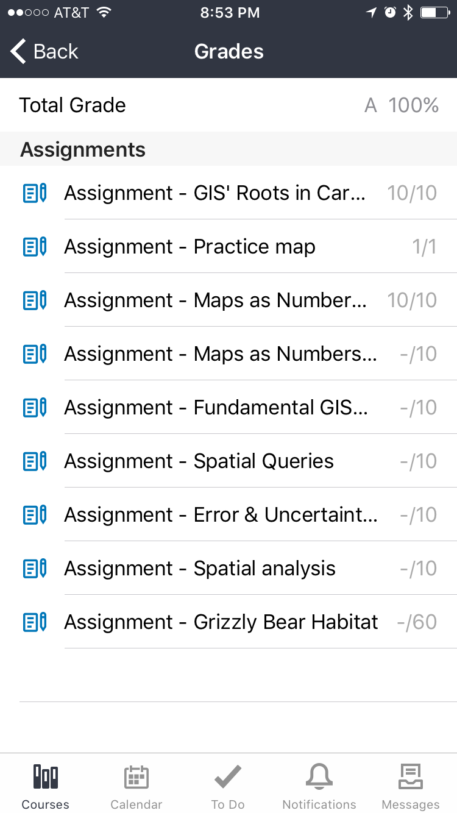Image resolution: width=457 pixels, height=813 pixels.
Task: Open Assignment - Grizzly Bear Habitat
Action: pos(221,622)
